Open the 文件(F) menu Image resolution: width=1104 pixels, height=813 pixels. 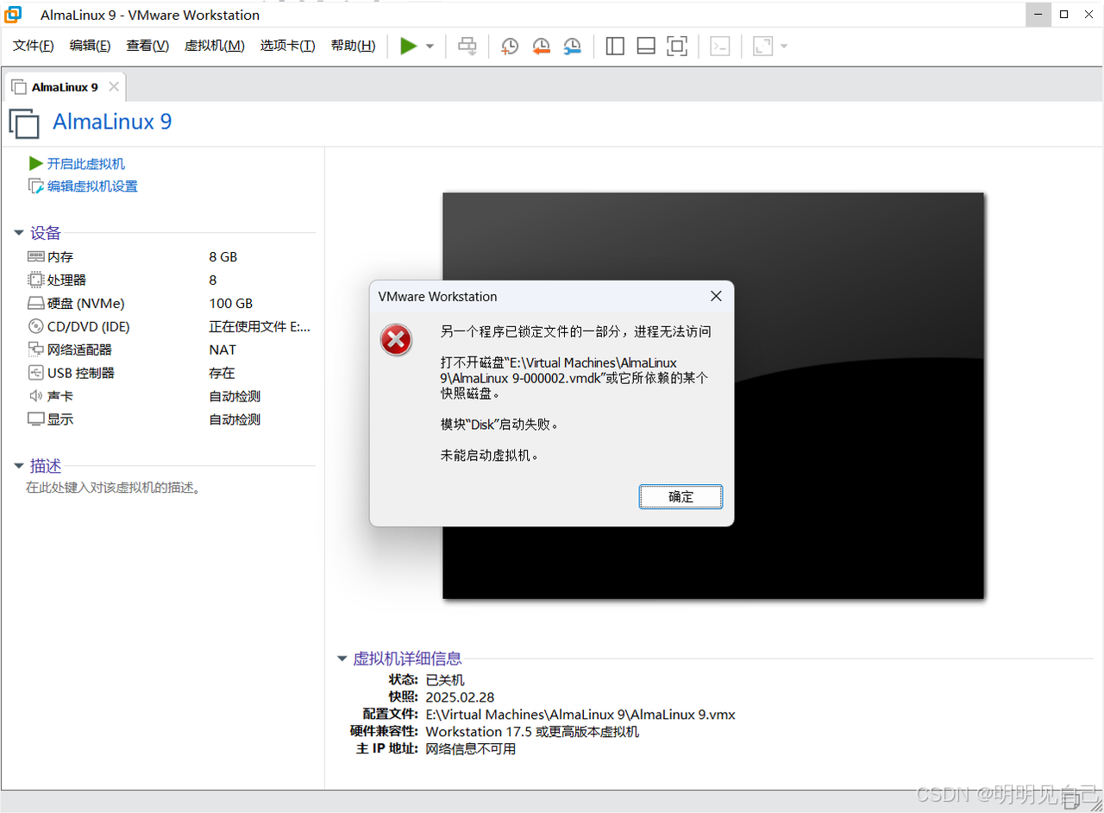34,46
